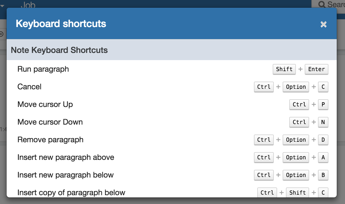Expand the dropdown caret left of Job

2,6
